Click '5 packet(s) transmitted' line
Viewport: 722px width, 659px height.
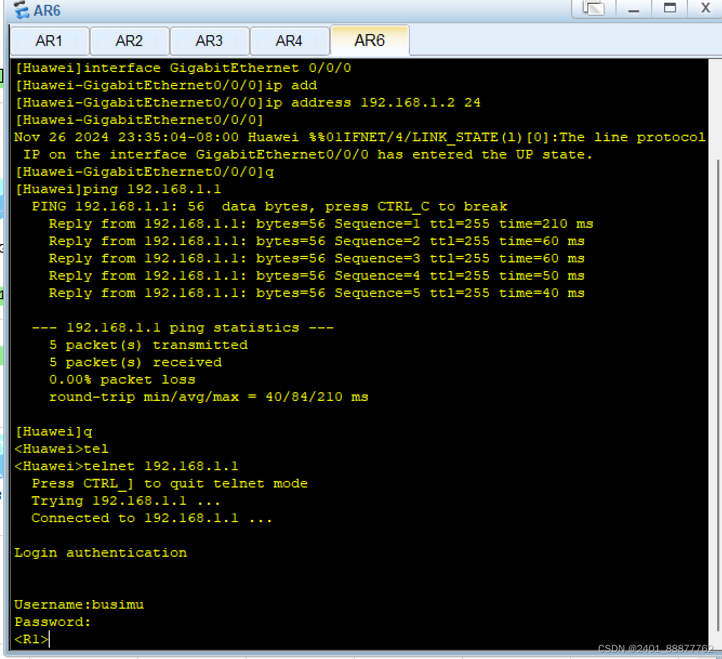(148, 345)
